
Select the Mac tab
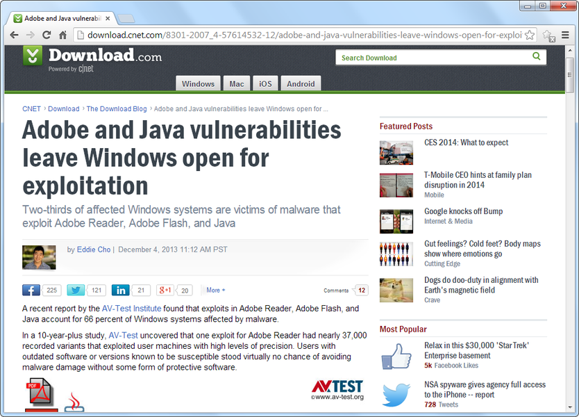(237, 84)
